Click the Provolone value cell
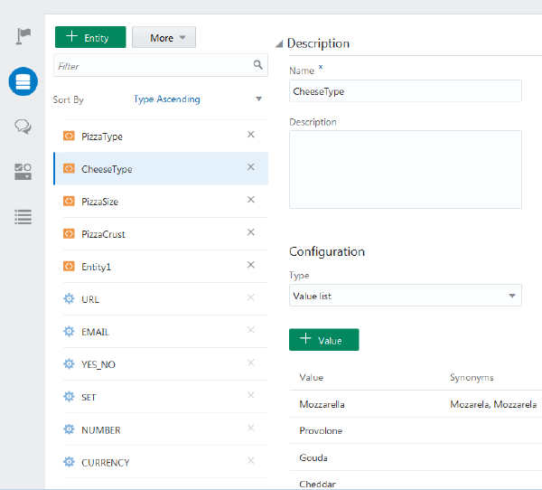This screenshot has width=542, height=490. [321, 431]
